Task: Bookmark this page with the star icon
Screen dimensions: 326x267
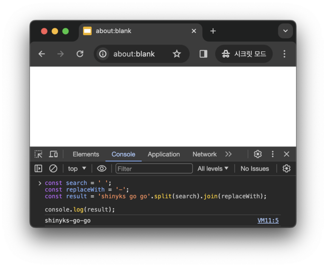Action: 177,54
